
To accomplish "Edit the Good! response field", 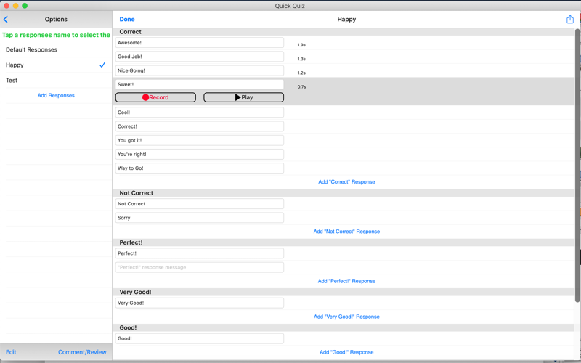I will (x=199, y=338).
